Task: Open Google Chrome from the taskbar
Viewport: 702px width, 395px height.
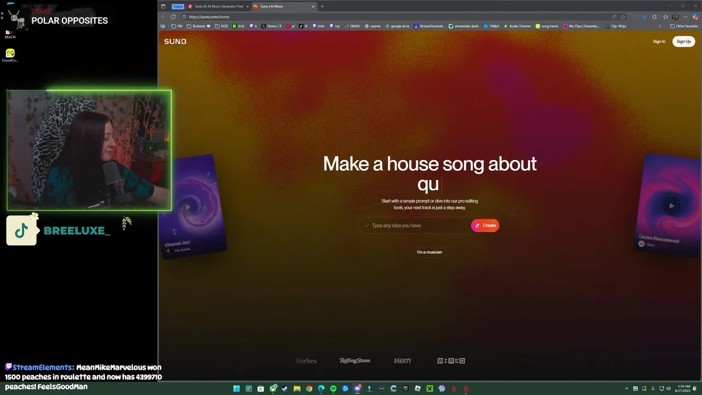Action: tap(309, 388)
